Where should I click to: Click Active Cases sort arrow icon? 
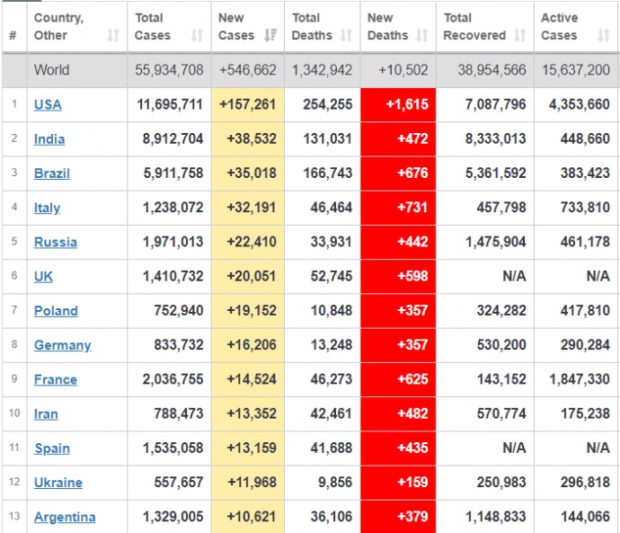[603, 36]
